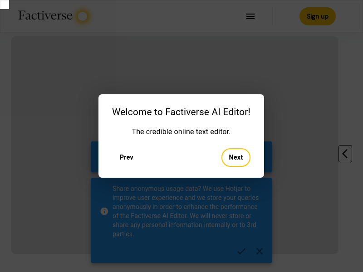Click 'Welcome to Factiverse AI Editor!' heading
363x272 pixels.
181,112
